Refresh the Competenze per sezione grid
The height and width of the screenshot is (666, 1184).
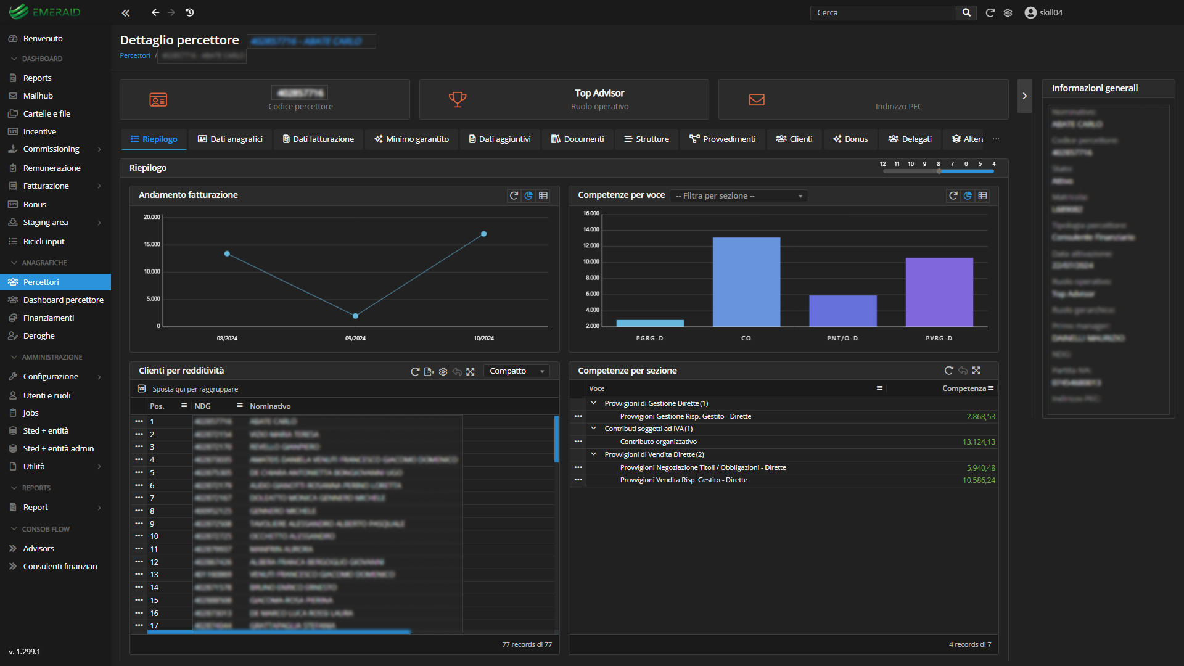[x=949, y=371]
